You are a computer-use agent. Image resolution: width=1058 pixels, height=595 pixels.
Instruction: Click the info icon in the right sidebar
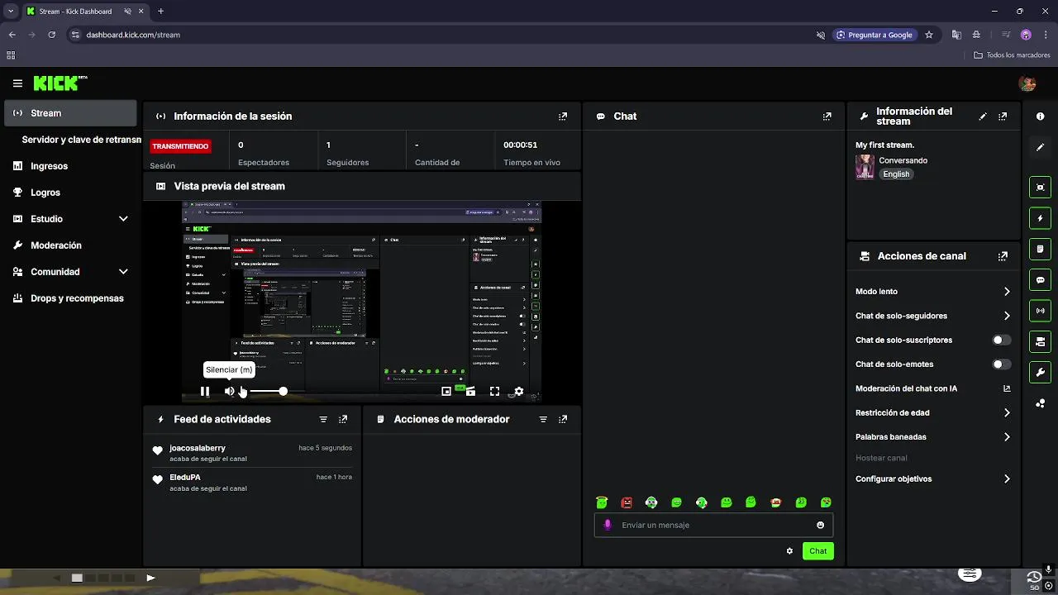coord(1040,117)
